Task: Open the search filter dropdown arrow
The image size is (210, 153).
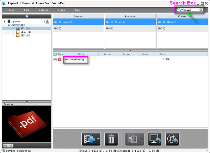Action: point(182,10)
